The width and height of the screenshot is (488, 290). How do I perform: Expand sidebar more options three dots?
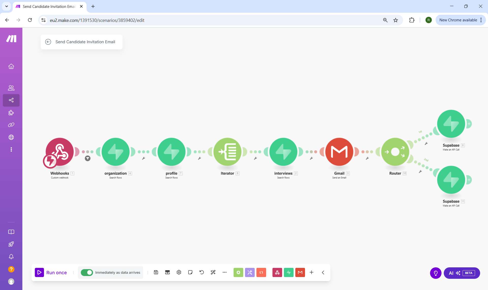click(x=11, y=150)
